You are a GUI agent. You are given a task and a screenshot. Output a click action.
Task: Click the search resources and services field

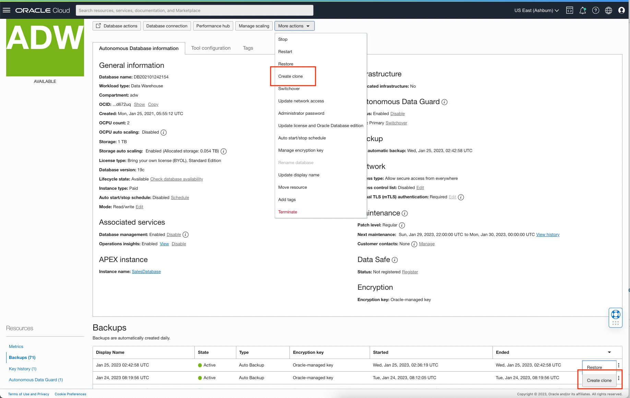pyautogui.click(x=194, y=10)
